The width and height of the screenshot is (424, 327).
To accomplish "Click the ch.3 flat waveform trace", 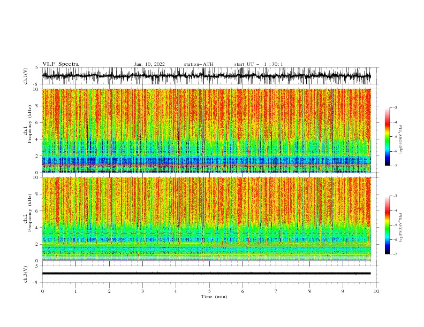I will (x=206, y=274).
